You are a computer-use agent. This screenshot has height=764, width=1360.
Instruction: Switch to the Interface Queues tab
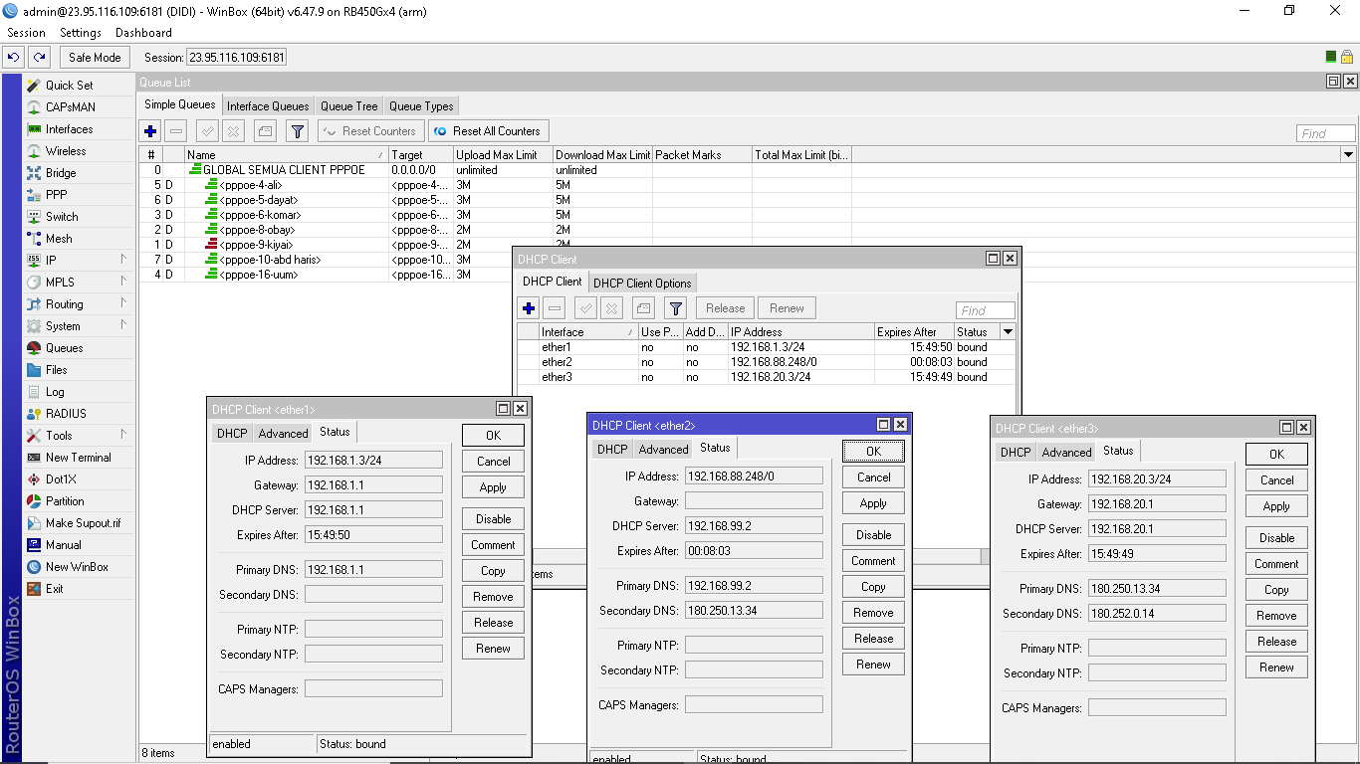268,106
